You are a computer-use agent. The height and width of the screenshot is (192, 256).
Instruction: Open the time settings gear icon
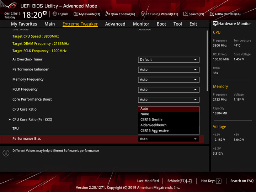[45, 13]
